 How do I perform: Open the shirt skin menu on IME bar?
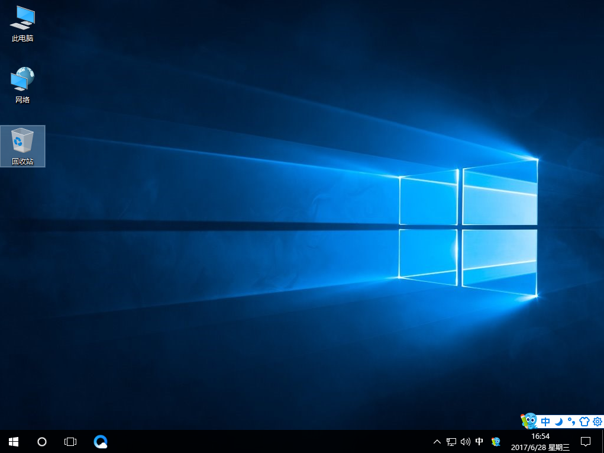coord(584,422)
